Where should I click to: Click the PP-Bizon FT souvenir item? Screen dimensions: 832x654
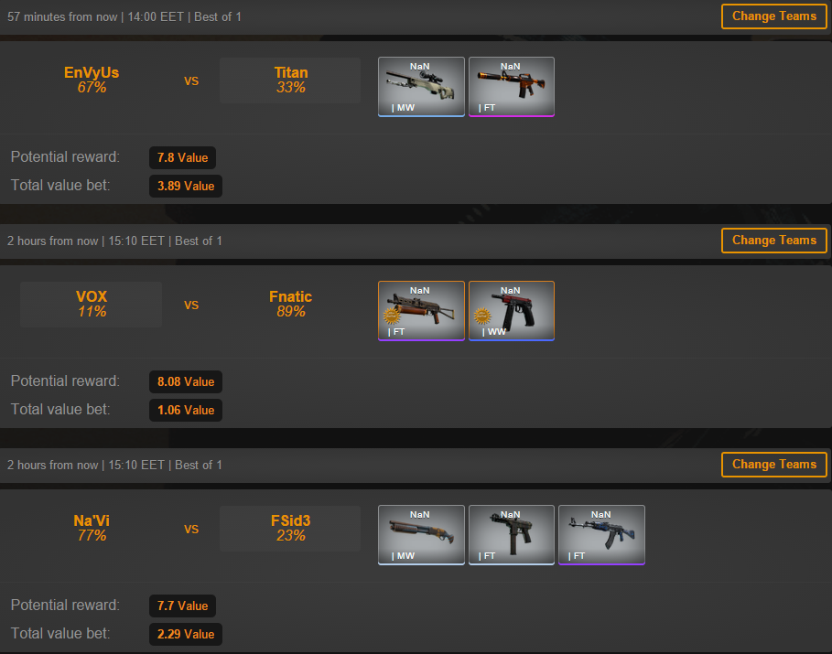[421, 311]
